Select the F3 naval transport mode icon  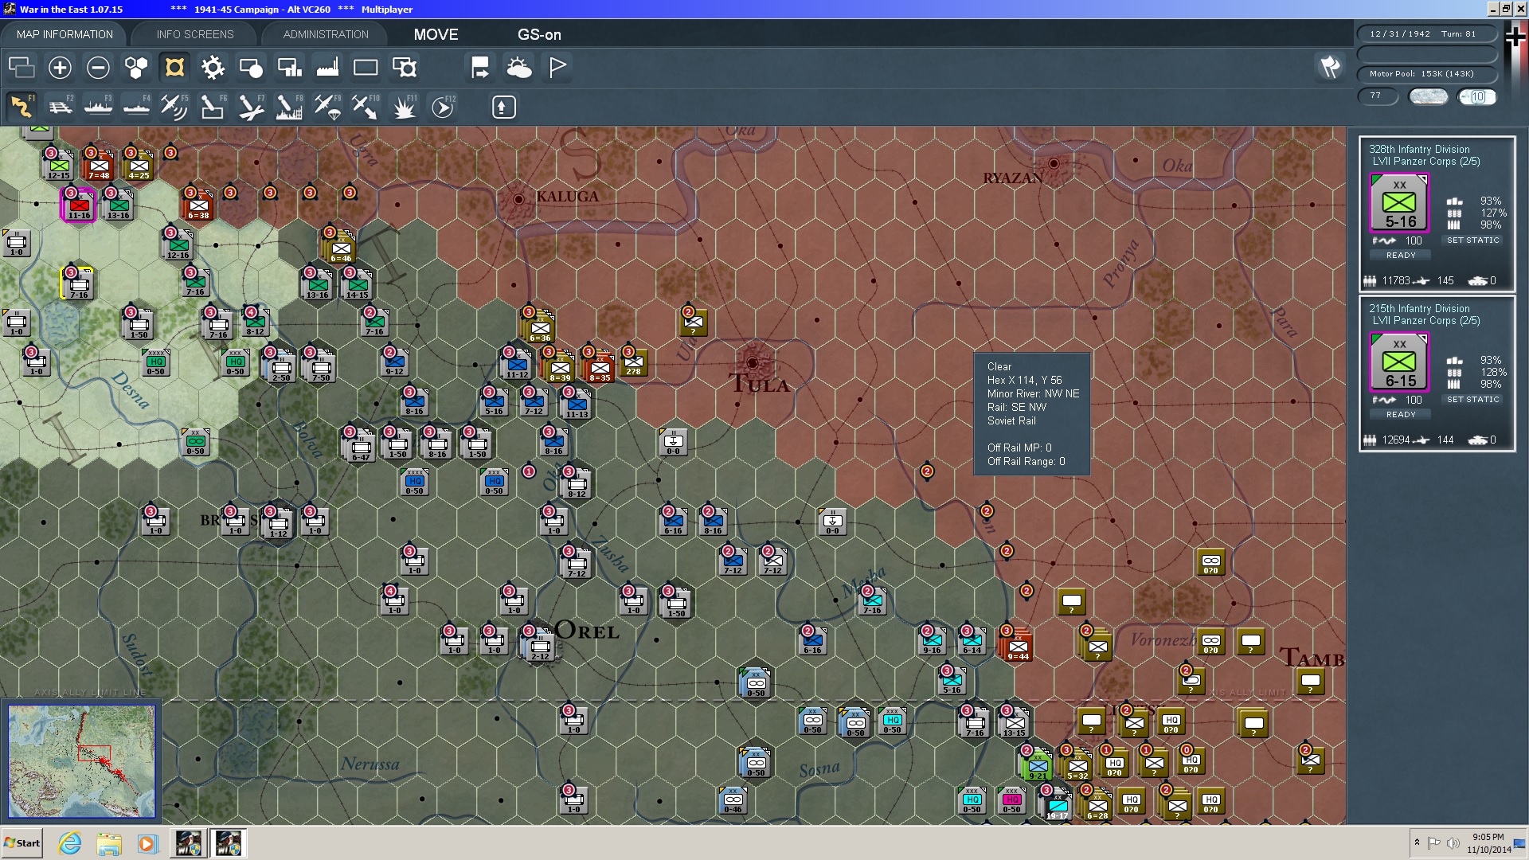click(98, 107)
